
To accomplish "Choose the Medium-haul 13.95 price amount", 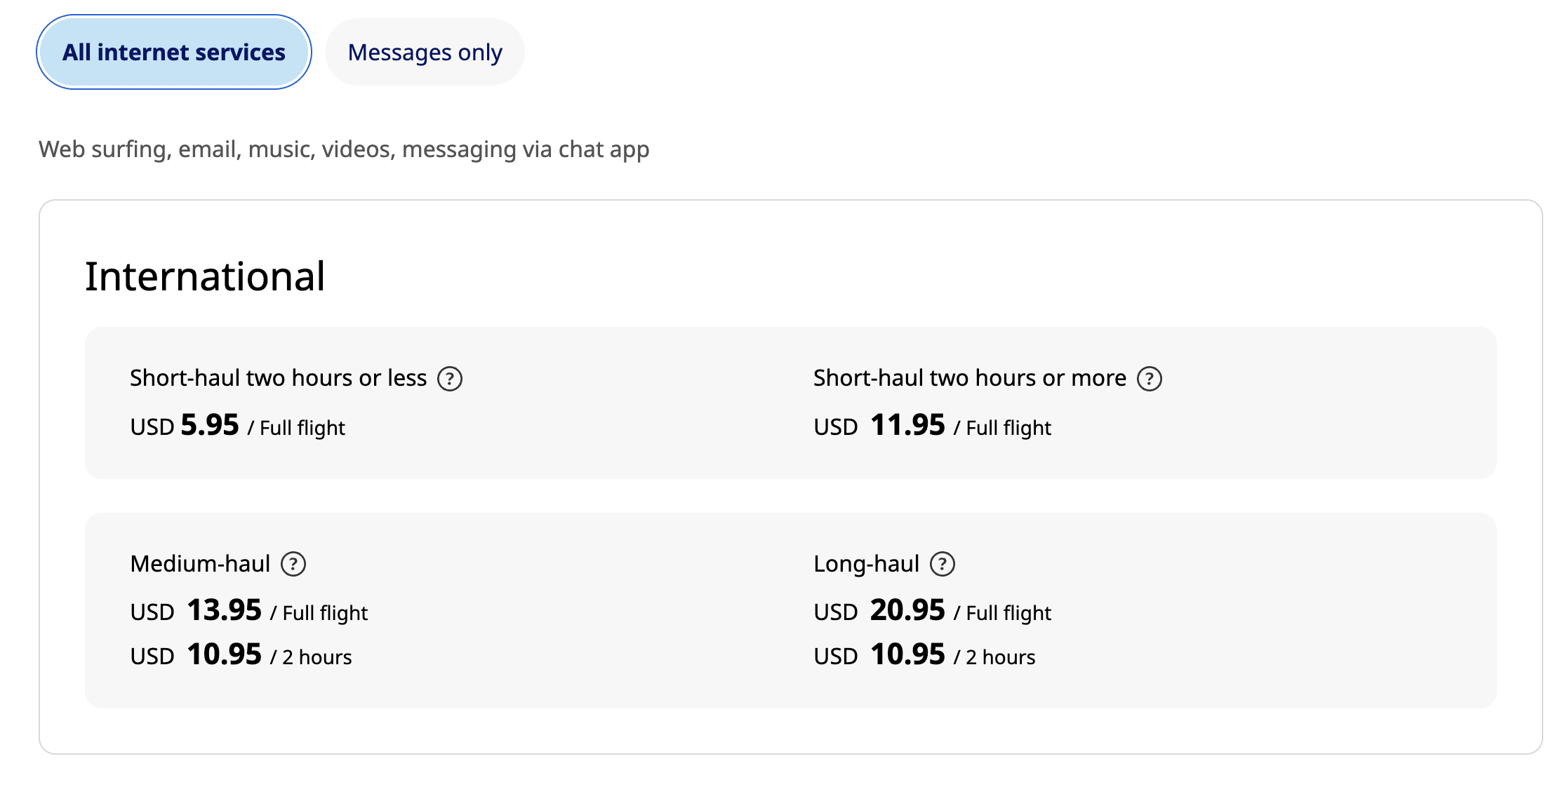I will pyautogui.click(x=224, y=610).
